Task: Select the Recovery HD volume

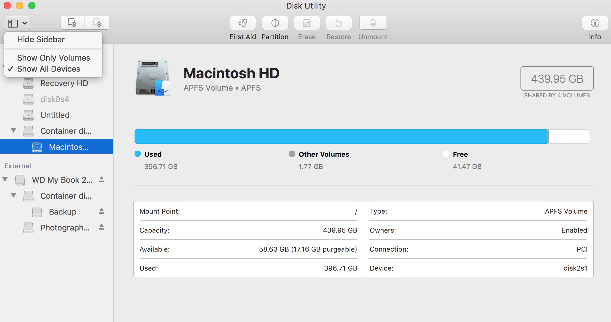Action: point(64,83)
